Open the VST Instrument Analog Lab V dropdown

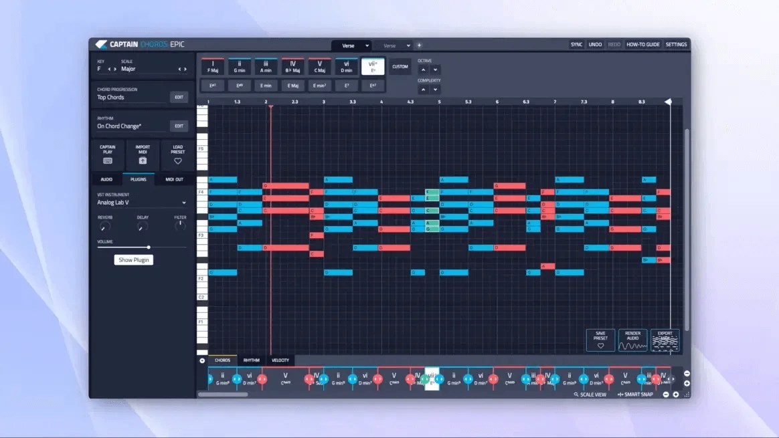[142, 203]
